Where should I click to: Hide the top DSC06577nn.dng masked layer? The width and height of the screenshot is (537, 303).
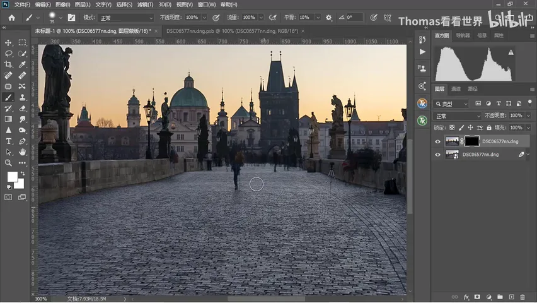coord(437,141)
